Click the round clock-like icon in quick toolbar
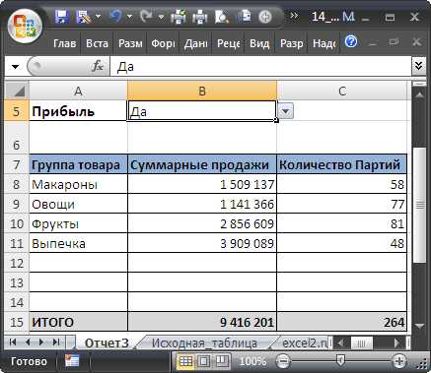Screen dimensions: 431x373 coord(265,17)
